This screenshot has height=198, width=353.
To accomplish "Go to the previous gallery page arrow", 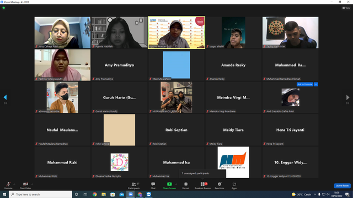I will click(5, 97).
